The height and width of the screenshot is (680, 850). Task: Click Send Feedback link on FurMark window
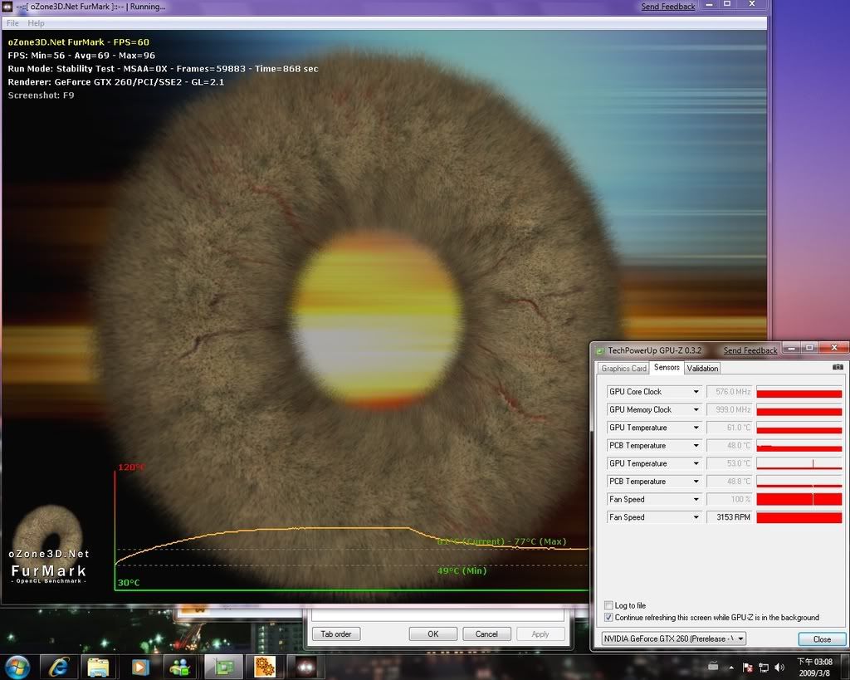click(668, 7)
